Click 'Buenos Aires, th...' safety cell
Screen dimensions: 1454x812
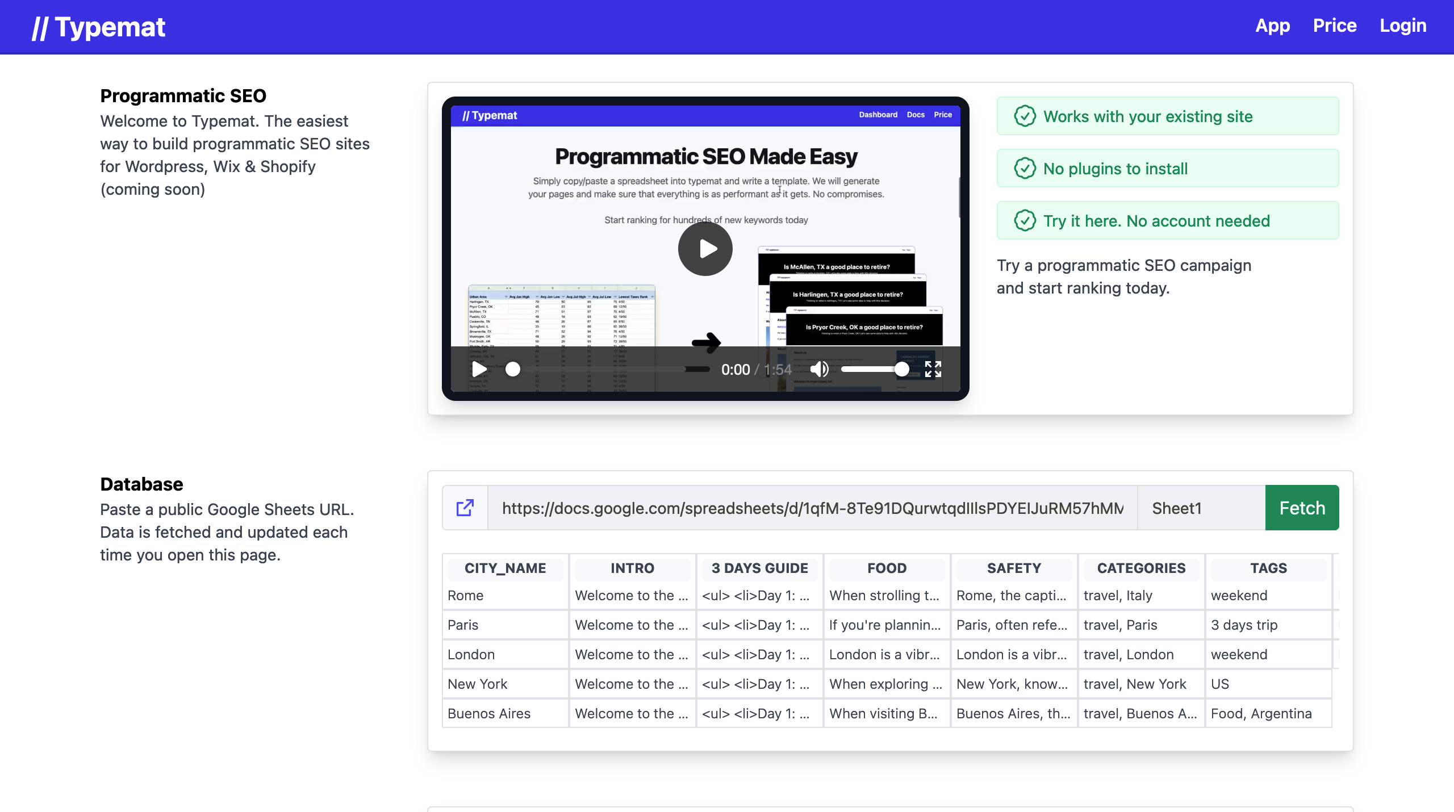click(1014, 714)
